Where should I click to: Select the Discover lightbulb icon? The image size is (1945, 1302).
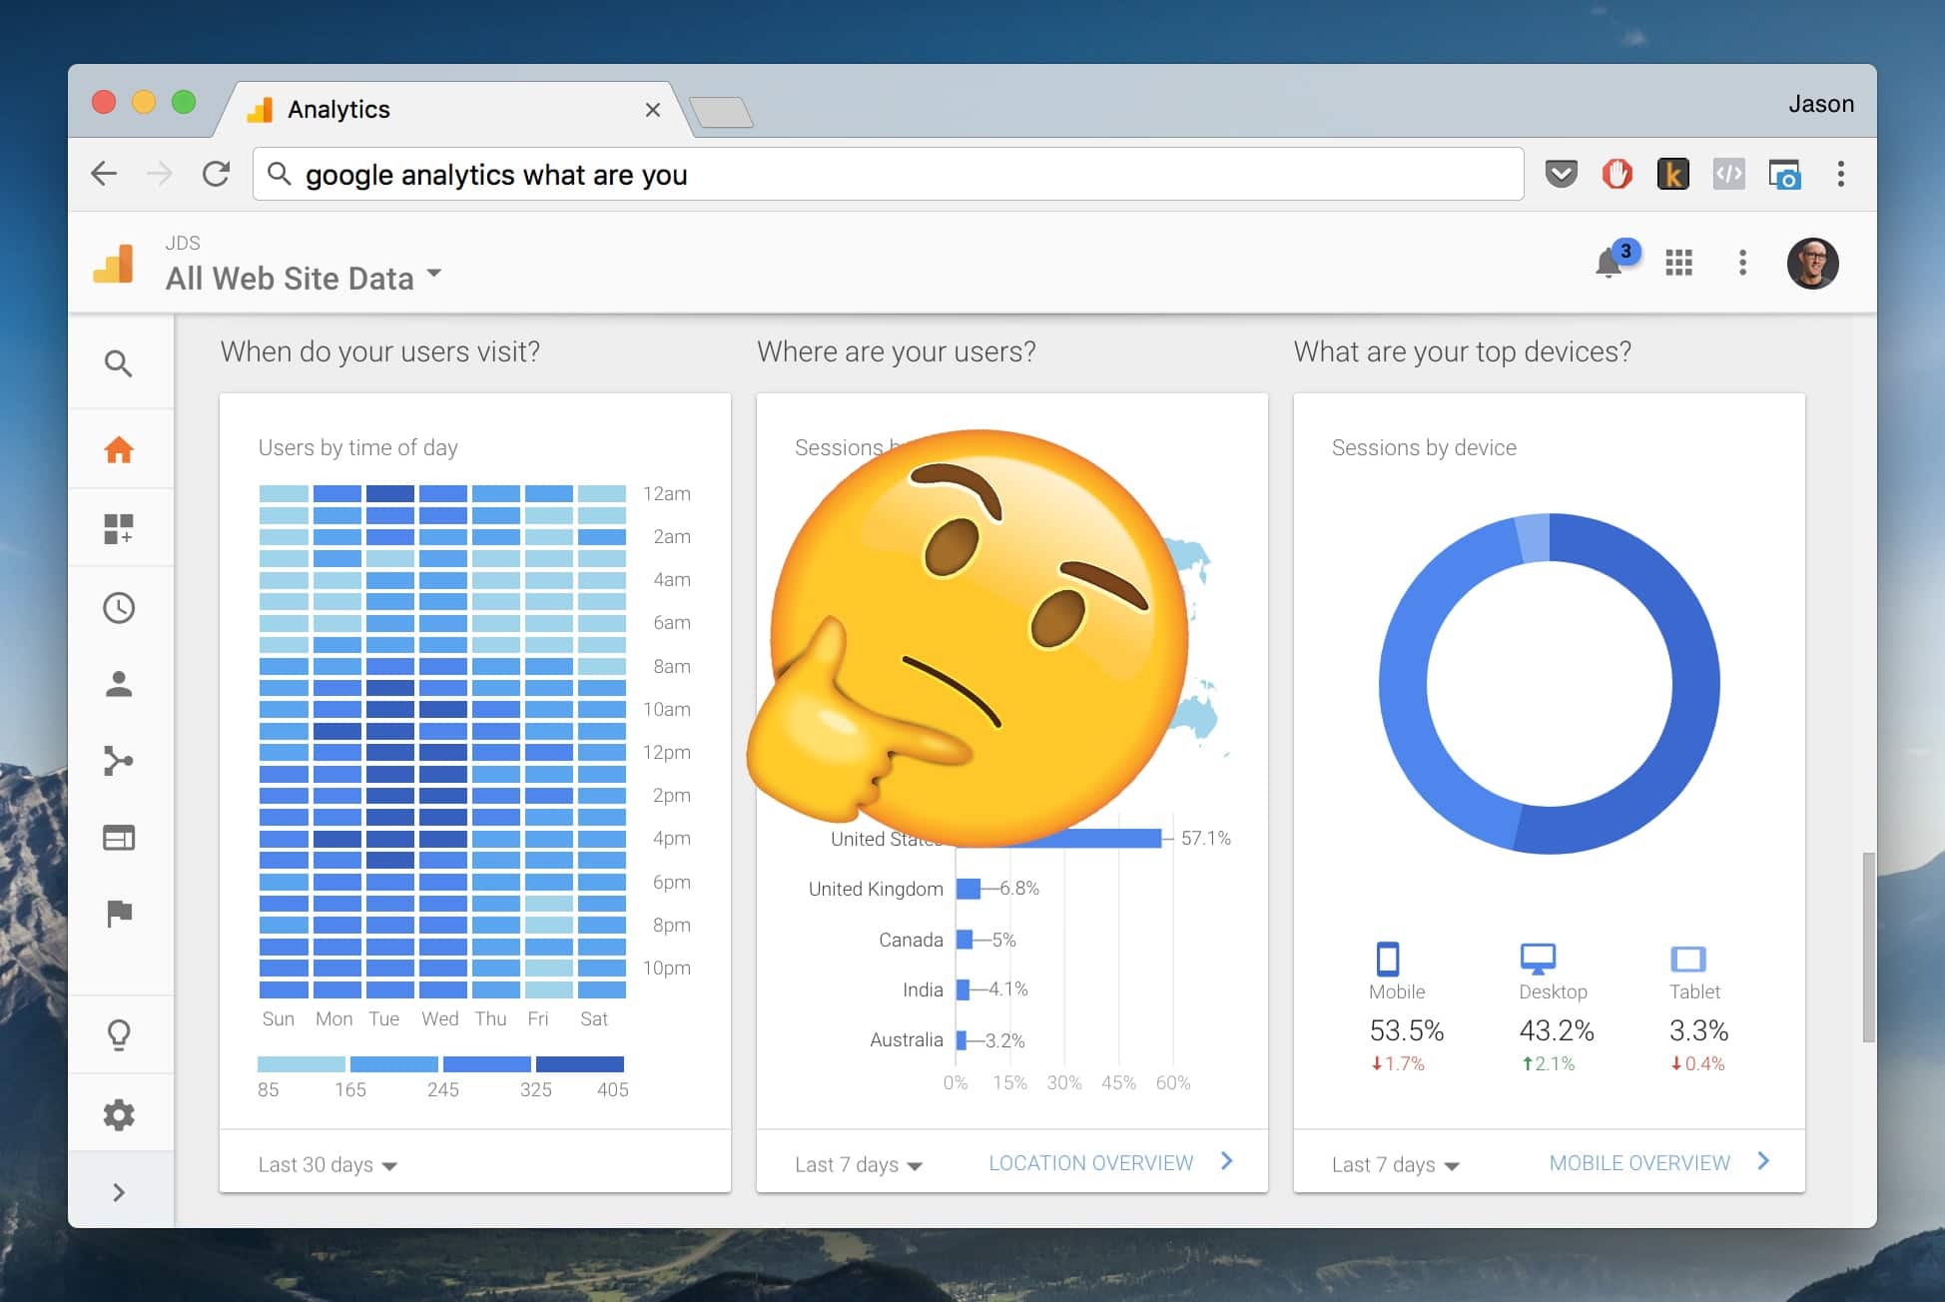120,1035
